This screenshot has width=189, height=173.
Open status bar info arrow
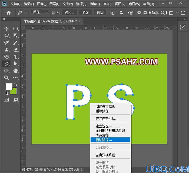(82, 170)
